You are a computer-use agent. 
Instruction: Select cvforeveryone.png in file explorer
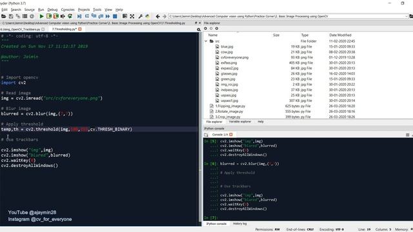click(x=234, y=57)
